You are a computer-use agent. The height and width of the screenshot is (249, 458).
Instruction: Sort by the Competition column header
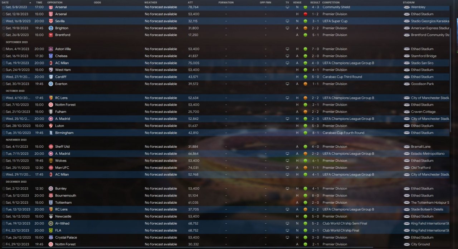(x=331, y=2)
